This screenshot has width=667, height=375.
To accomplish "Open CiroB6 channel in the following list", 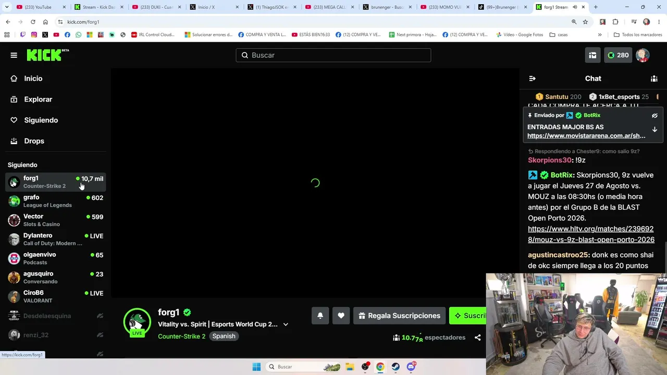I will point(55,297).
